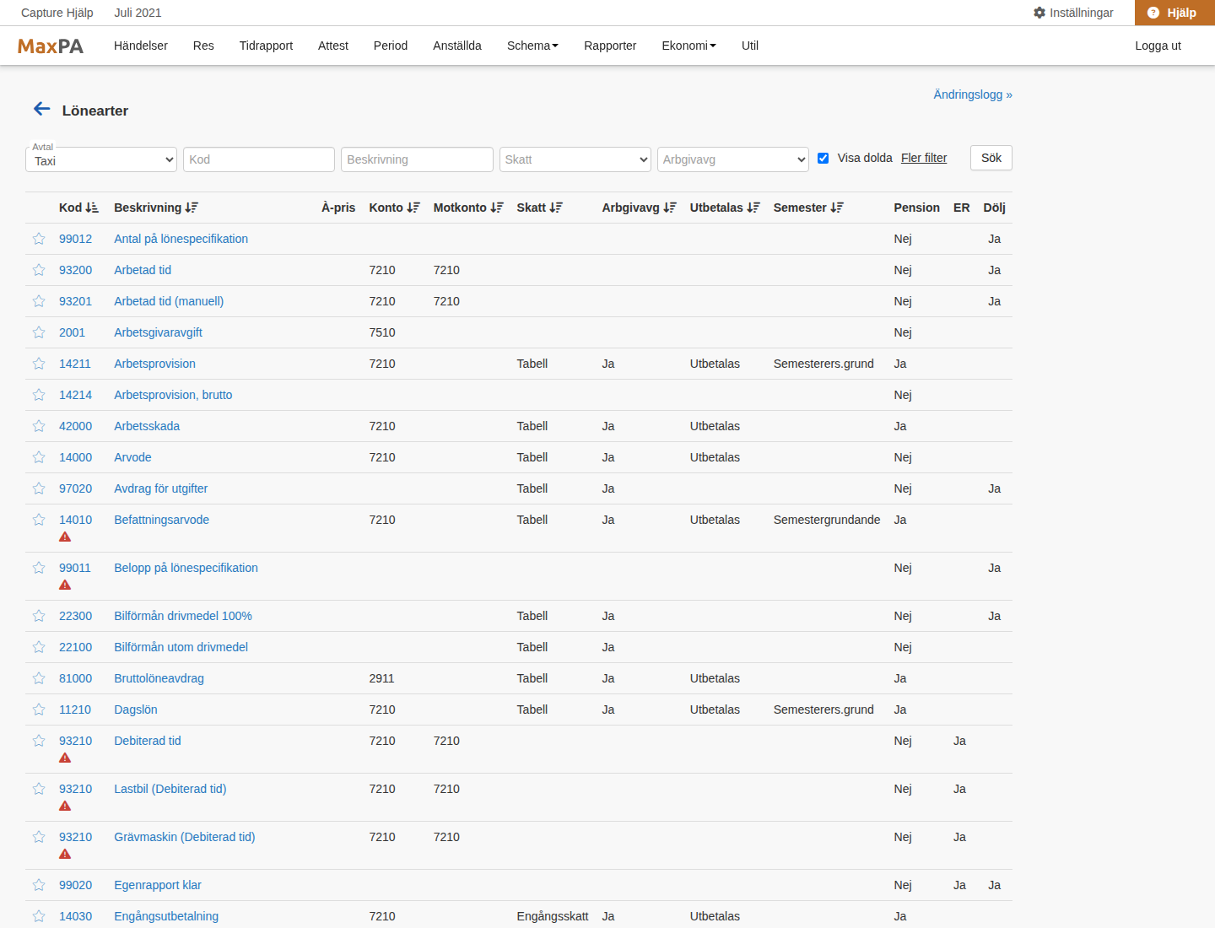Screen dimensions: 1215x928
Task: Click the back arrow beside Lönearter
Action: [x=42, y=109]
